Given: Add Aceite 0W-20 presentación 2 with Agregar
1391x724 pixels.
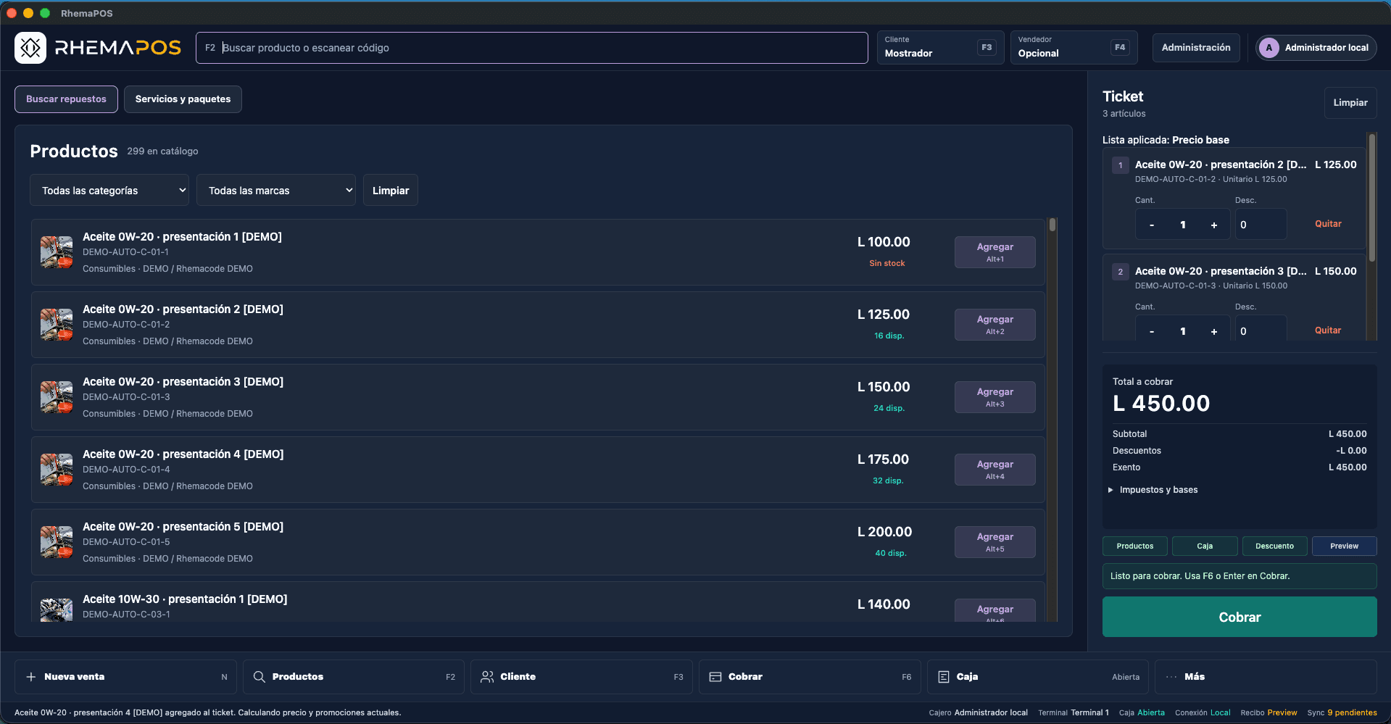Looking at the screenshot, I should (995, 325).
